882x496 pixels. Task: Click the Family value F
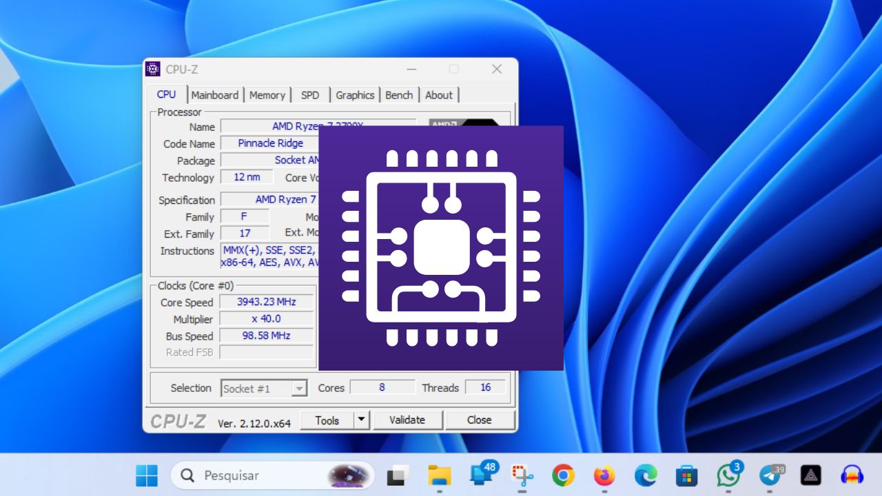pyautogui.click(x=245, y=216)
